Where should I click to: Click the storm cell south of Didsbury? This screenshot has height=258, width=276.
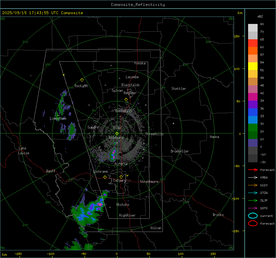(x=113, y=155)
